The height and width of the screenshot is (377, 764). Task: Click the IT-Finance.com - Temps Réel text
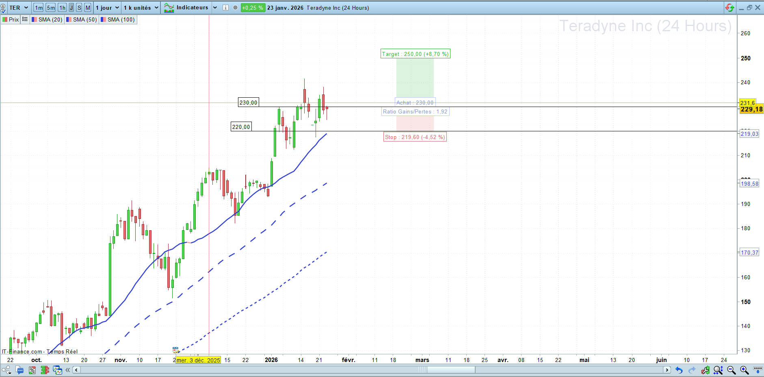click(40, 351)
